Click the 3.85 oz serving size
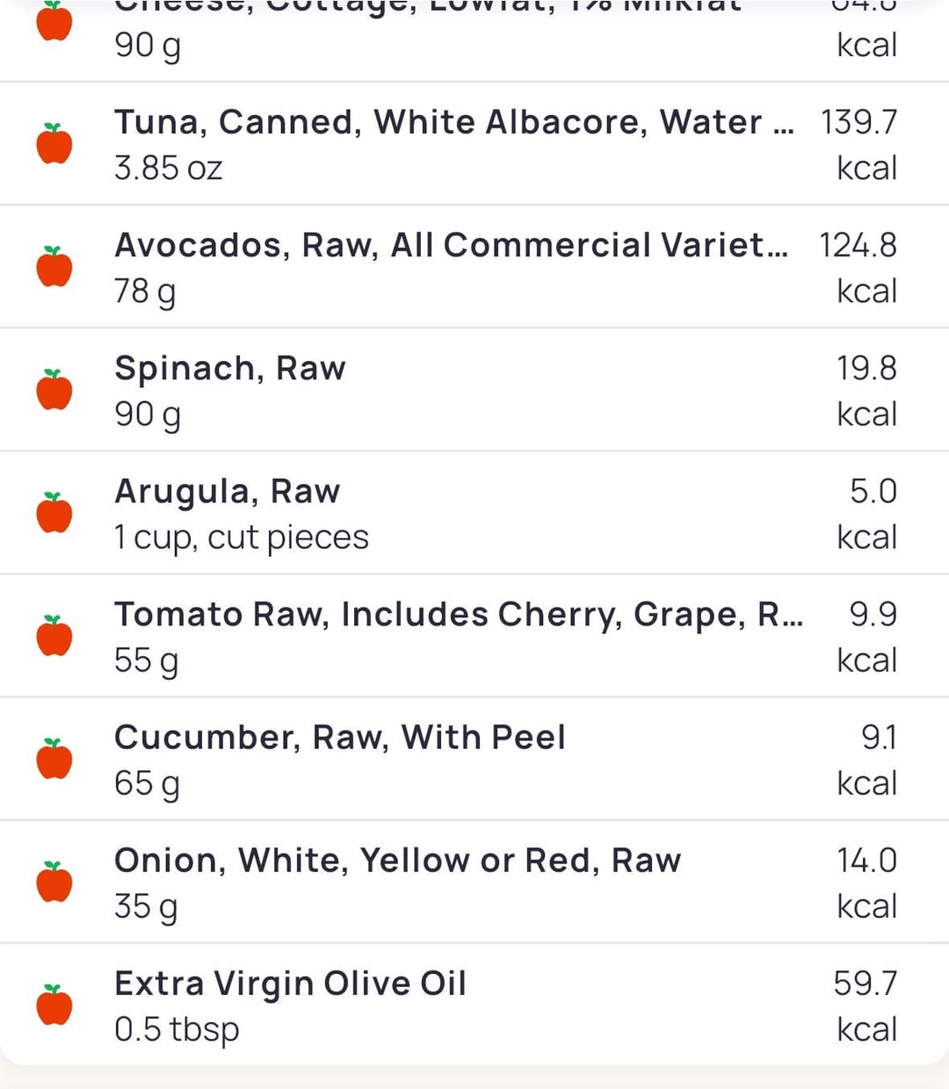 tap(169, 168)
